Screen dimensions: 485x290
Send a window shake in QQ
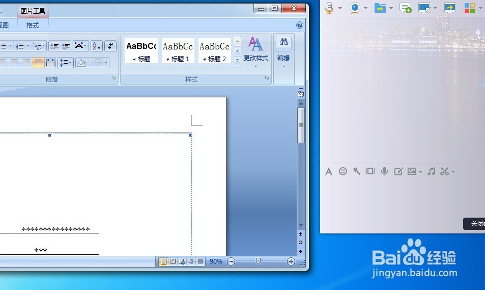370,171
